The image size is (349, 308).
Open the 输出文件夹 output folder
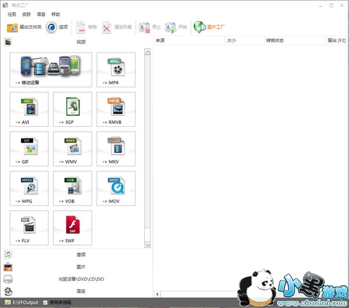[x=24, y=27]
